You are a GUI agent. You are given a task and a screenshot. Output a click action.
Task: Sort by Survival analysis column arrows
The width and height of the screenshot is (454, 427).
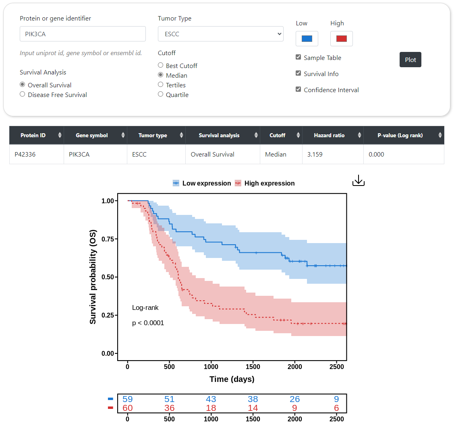[256, 136]
